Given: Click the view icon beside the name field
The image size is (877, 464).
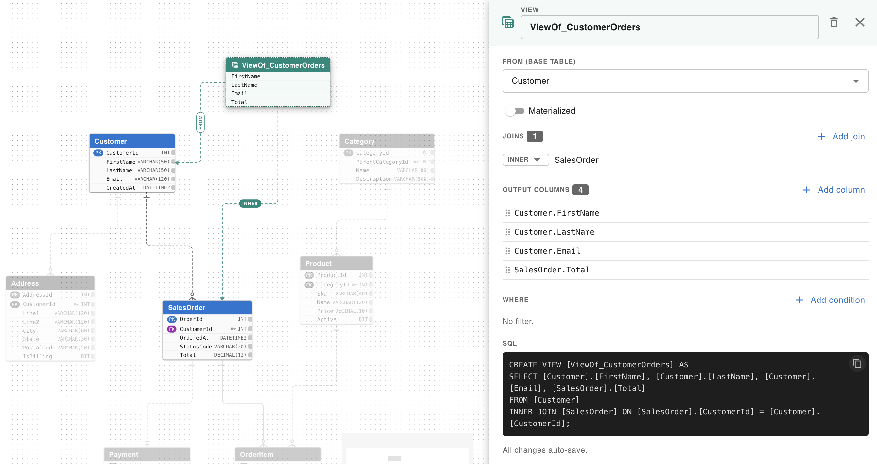Looking at the screenshot, I should (508, 23).
